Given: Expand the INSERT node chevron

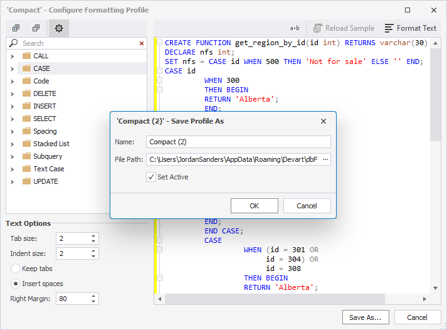Looking at the screenshot, I should [x=12, y=107].
